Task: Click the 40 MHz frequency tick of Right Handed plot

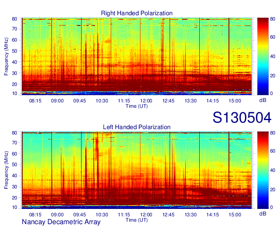Action: tap(14, 62)
